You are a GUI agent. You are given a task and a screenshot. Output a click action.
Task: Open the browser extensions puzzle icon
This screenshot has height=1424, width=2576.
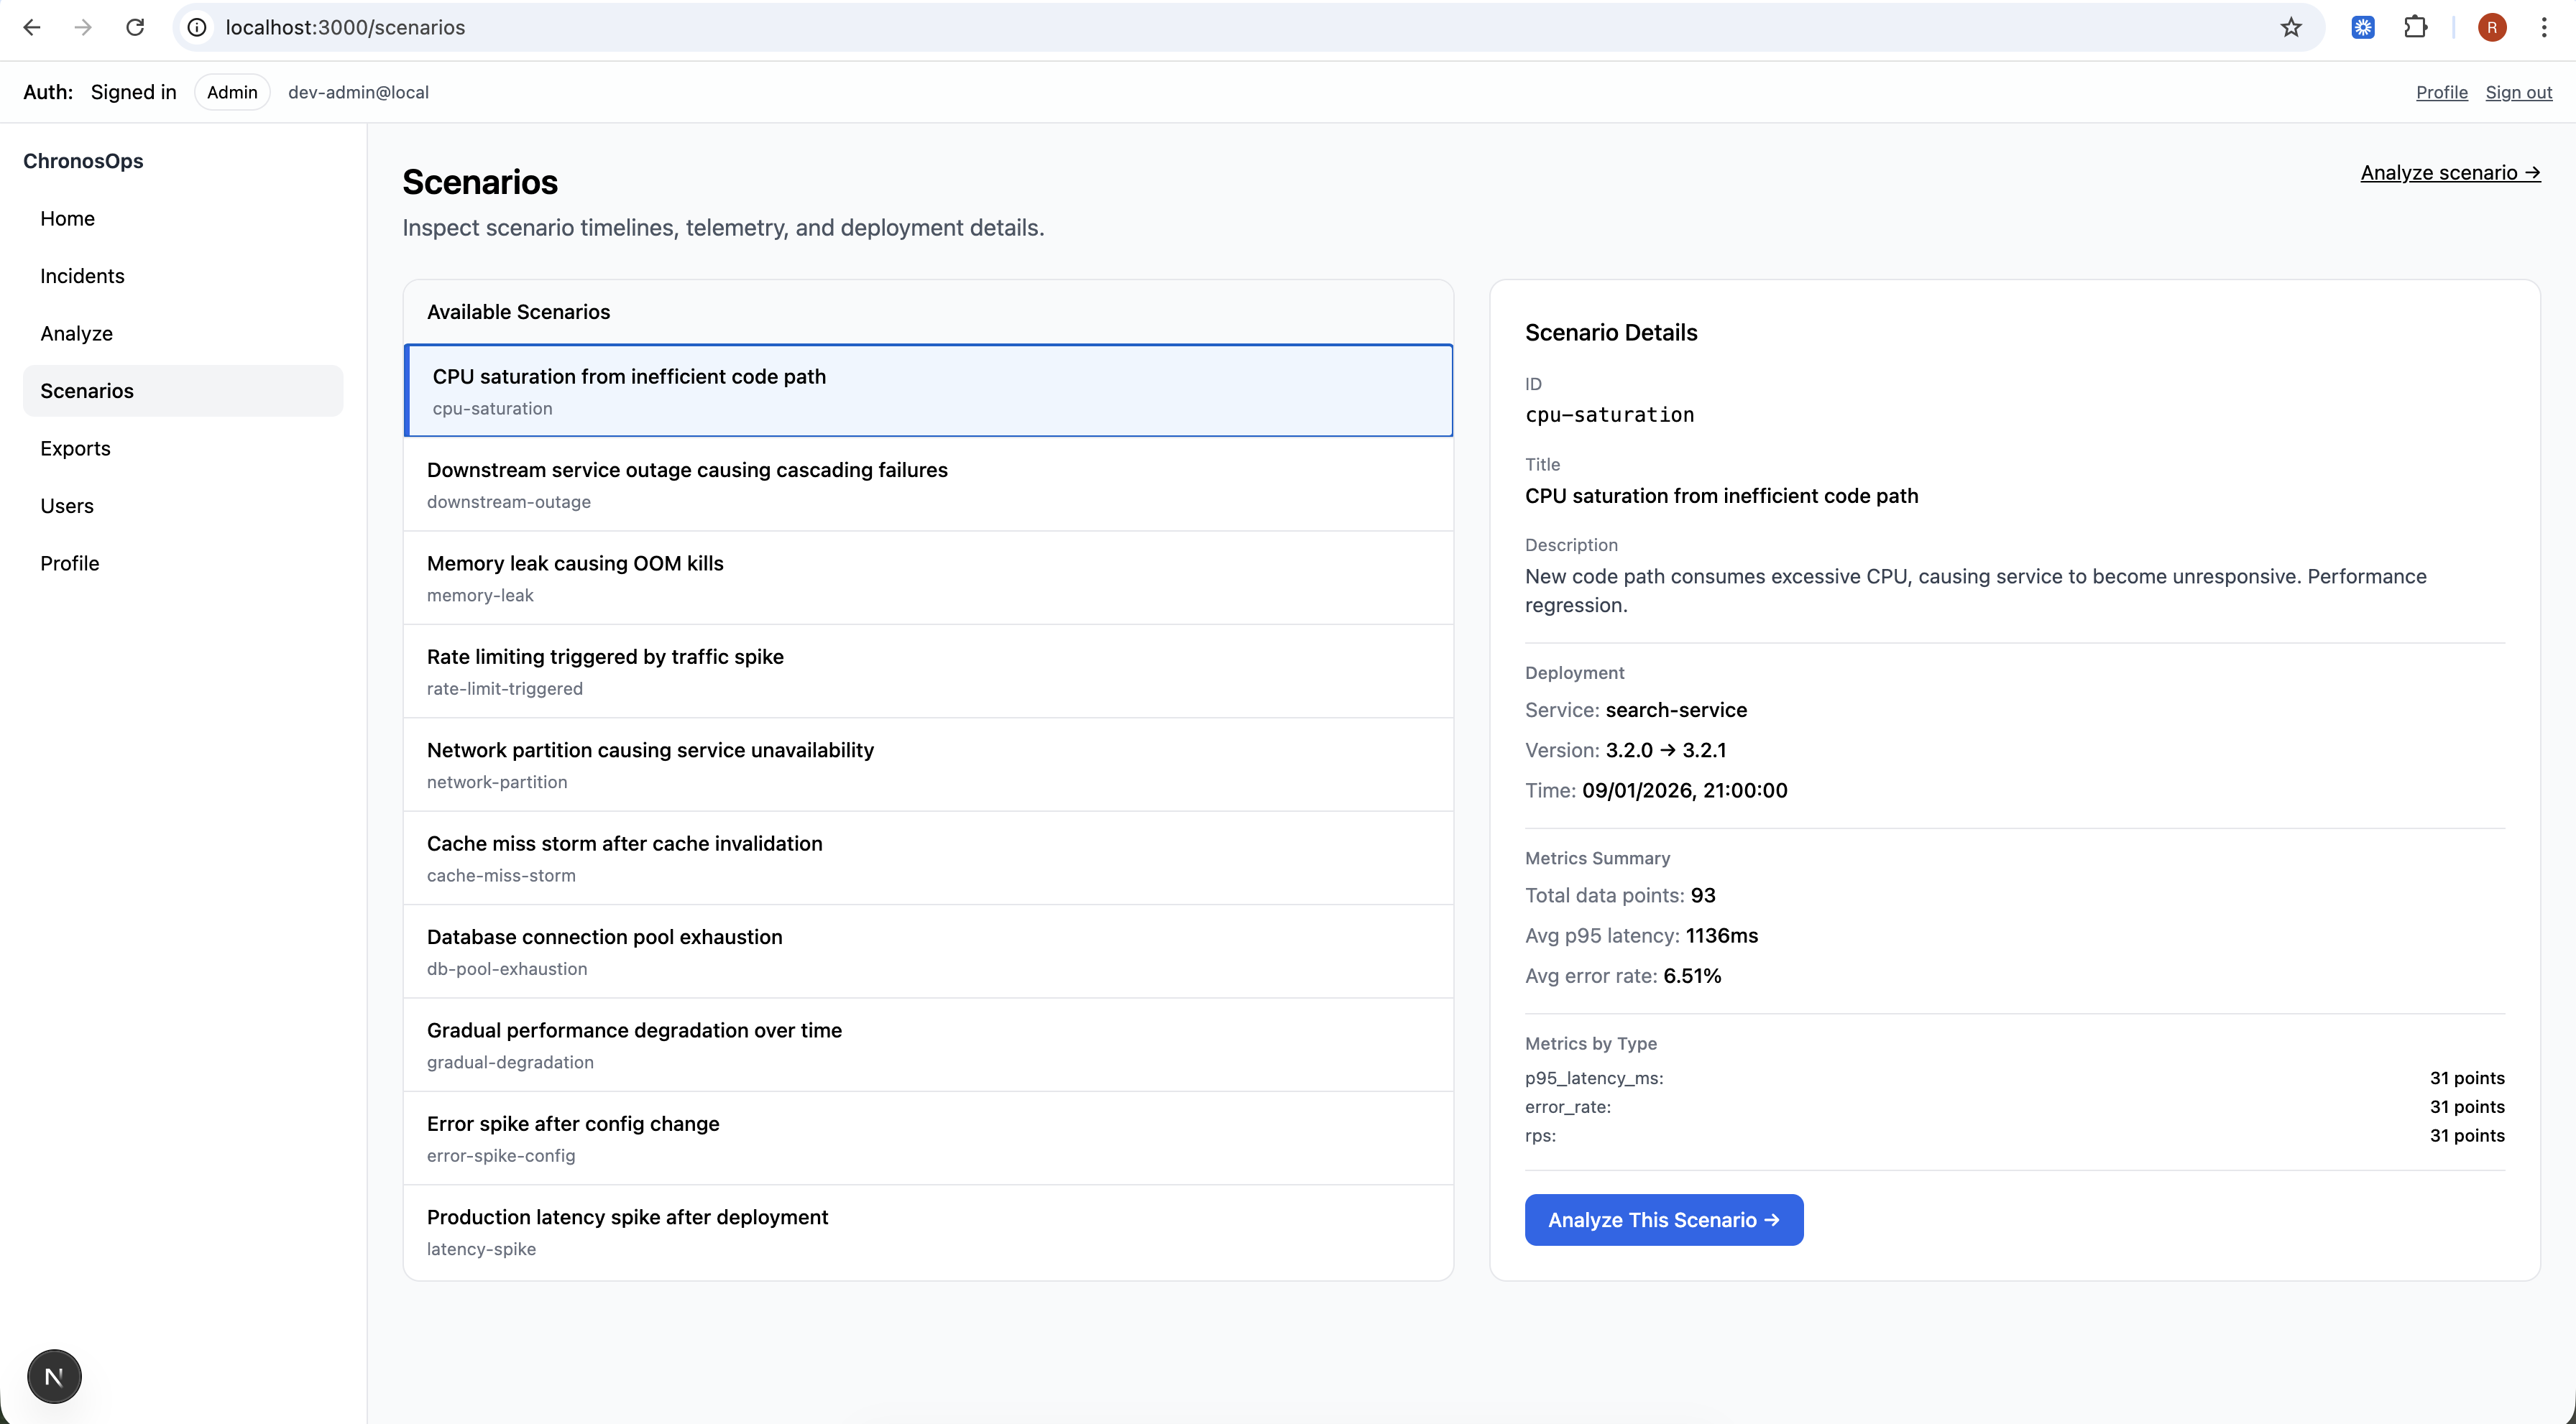pos(2415,27)
